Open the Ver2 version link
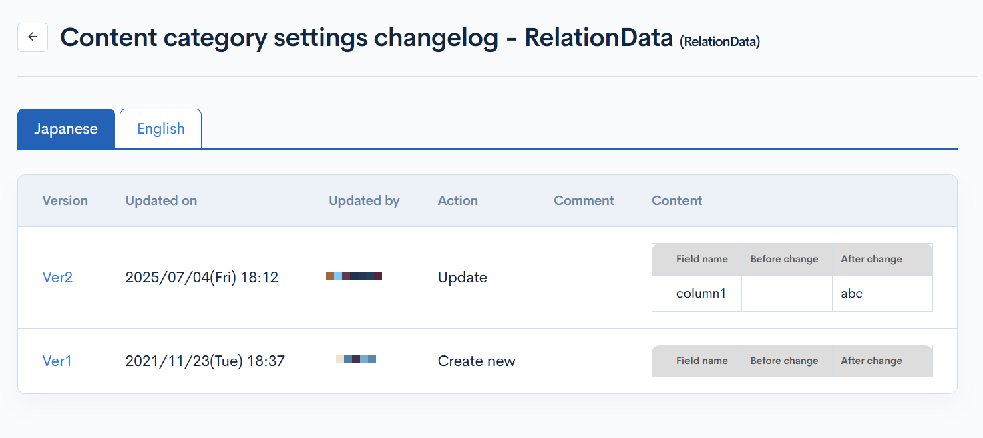The width and height of the screenshot is (983, 438). tap(57, 278)
